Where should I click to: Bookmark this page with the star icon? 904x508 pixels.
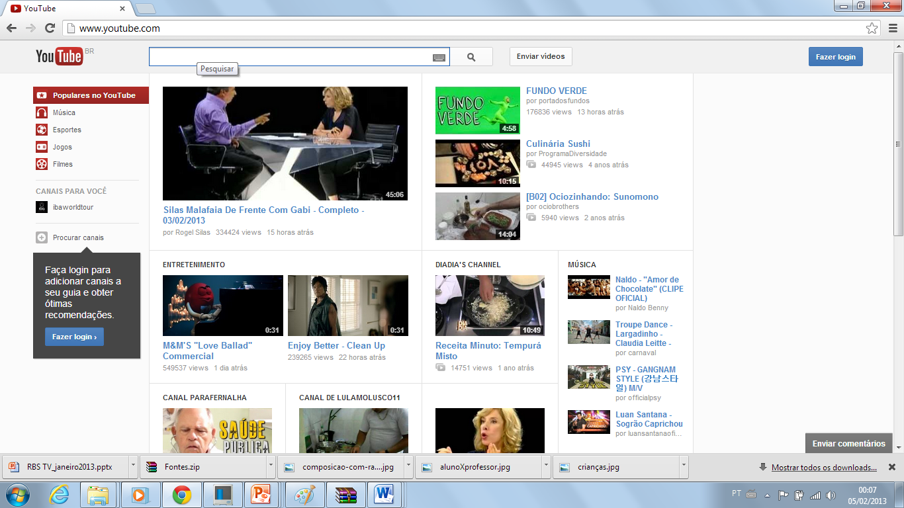click(872, 28)
